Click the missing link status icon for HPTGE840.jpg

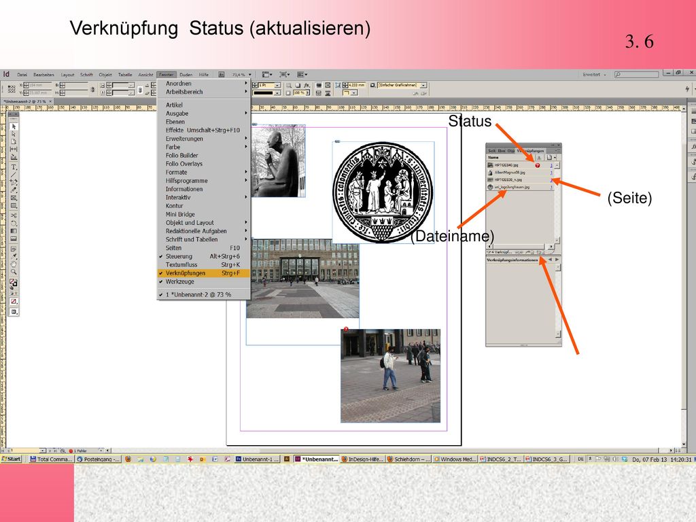coord(537,166)
